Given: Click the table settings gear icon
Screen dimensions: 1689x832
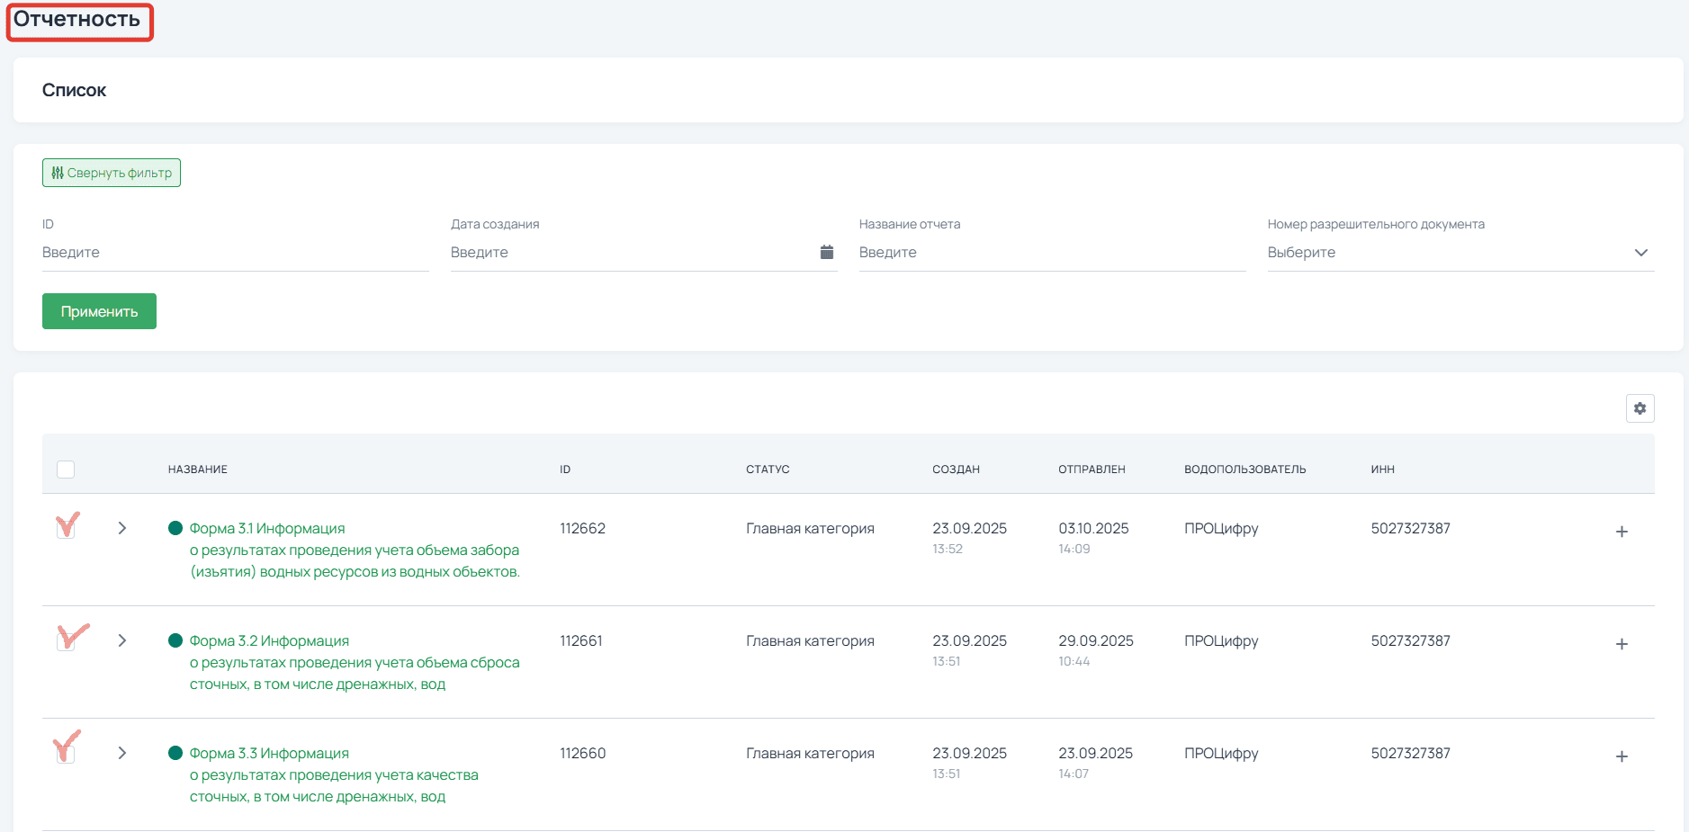Looking at the screenshot, I should [x=1640, y=408].
